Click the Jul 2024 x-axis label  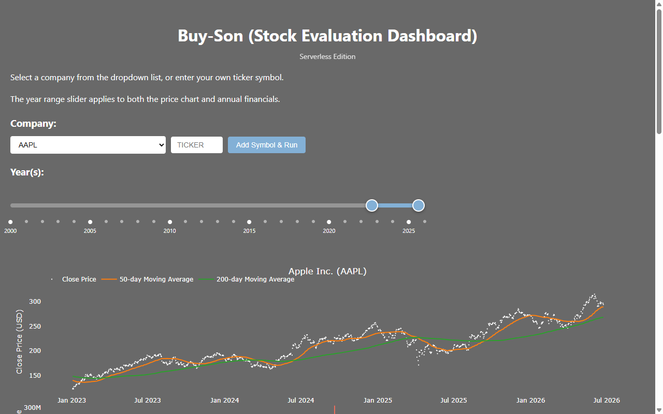301,400
